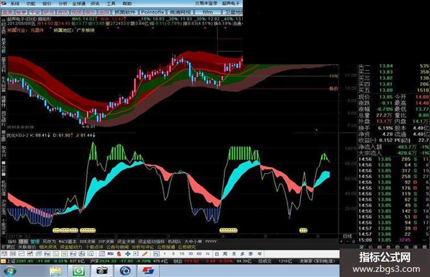Switch chart to 月 monthly period

tap(233, 254)
